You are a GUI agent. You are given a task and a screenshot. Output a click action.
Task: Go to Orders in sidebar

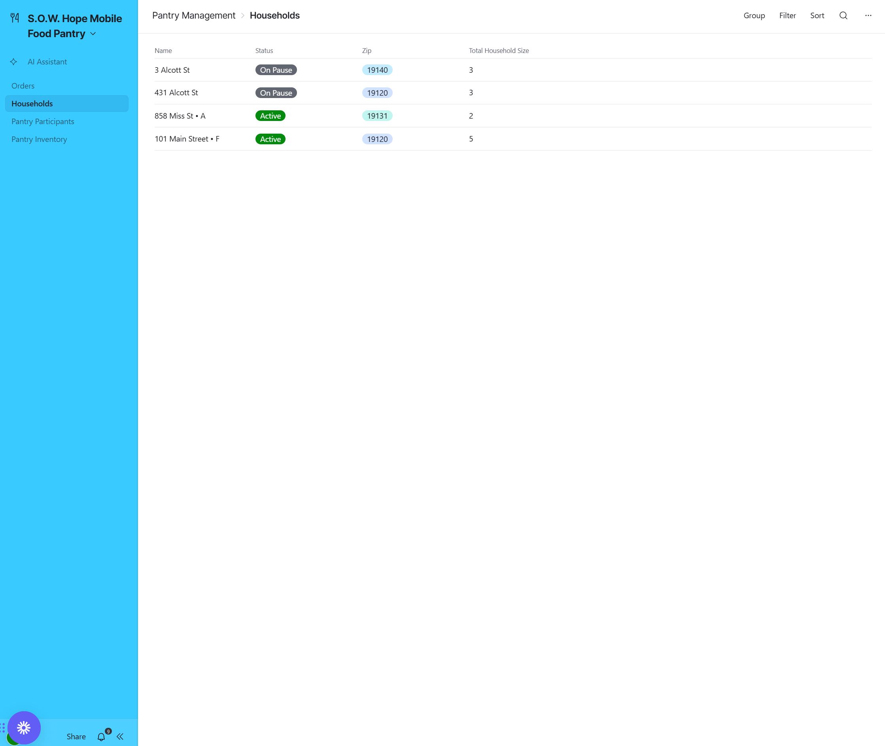(23, 86)
